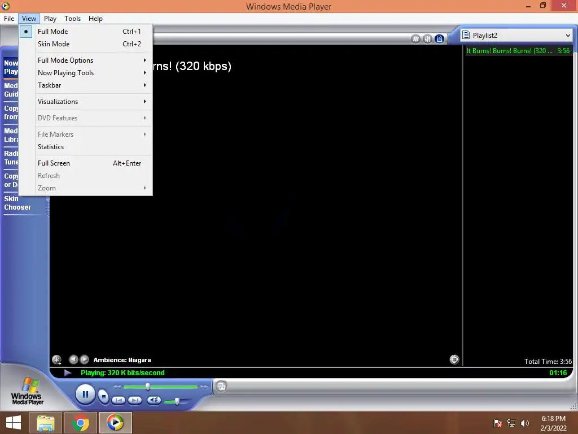Open the Playlist2 dropdown
The image size is (578, 434).
516,36
